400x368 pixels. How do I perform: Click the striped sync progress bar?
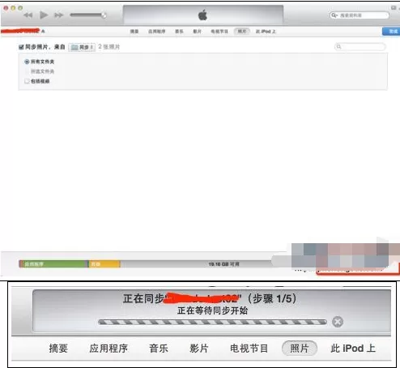(x=212, y=322)
